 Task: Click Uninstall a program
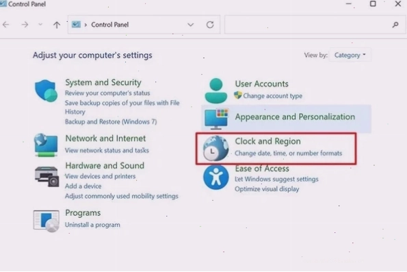[92, 225]
